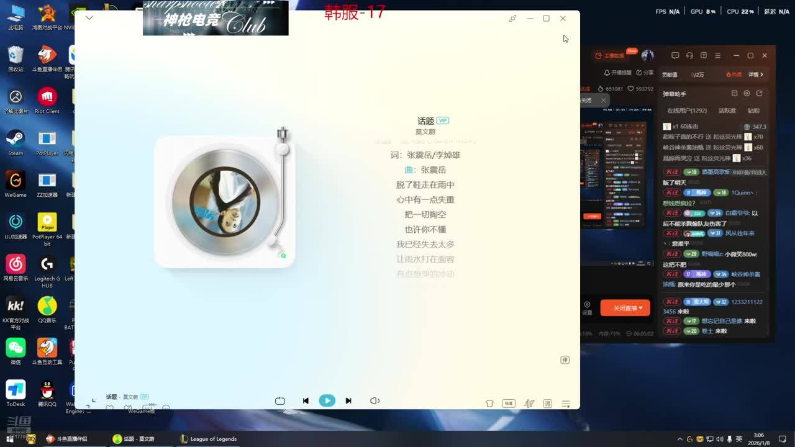Click the volume speaker icon
This screenshot has height=447, width=795.
(x=375, y=401)
